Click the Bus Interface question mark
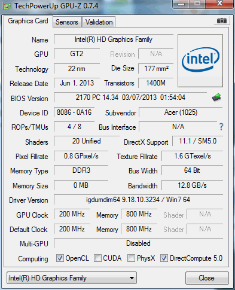 coord(221,127)
